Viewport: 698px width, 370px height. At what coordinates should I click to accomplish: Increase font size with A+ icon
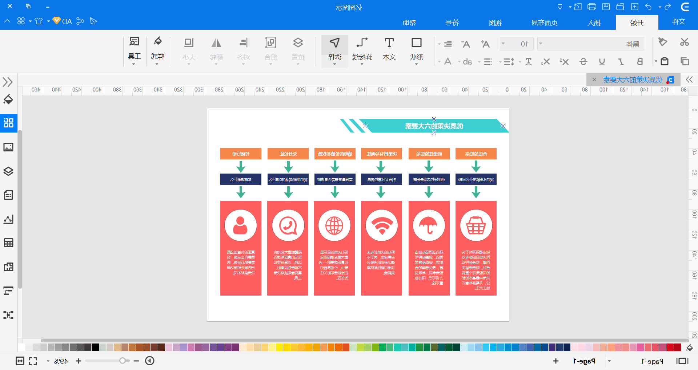click(485, 44)
